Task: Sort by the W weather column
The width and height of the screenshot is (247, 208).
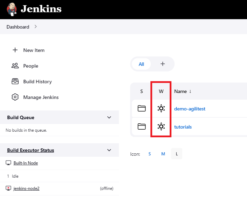Action: click(161, 91)
